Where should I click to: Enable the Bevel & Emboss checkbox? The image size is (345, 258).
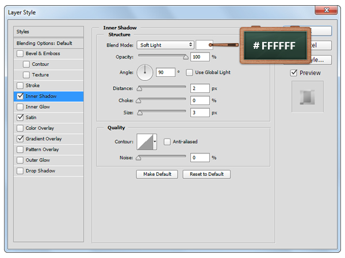pos(21,53)
